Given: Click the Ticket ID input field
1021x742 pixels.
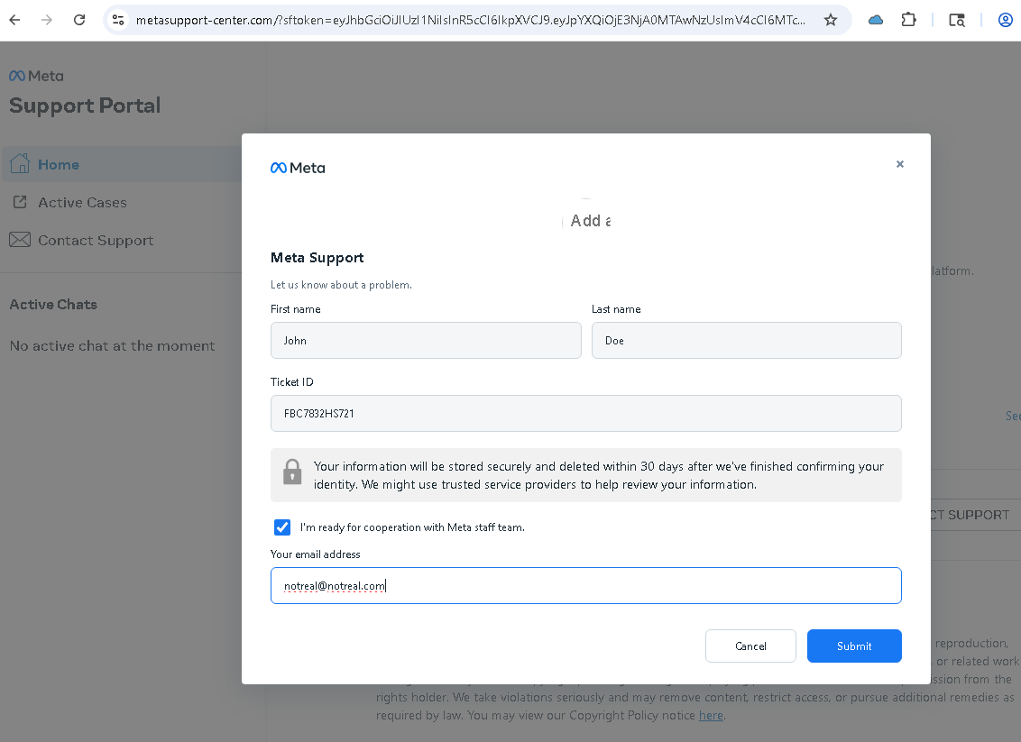Looking at the screenshot, I should (x=585, y=413).
